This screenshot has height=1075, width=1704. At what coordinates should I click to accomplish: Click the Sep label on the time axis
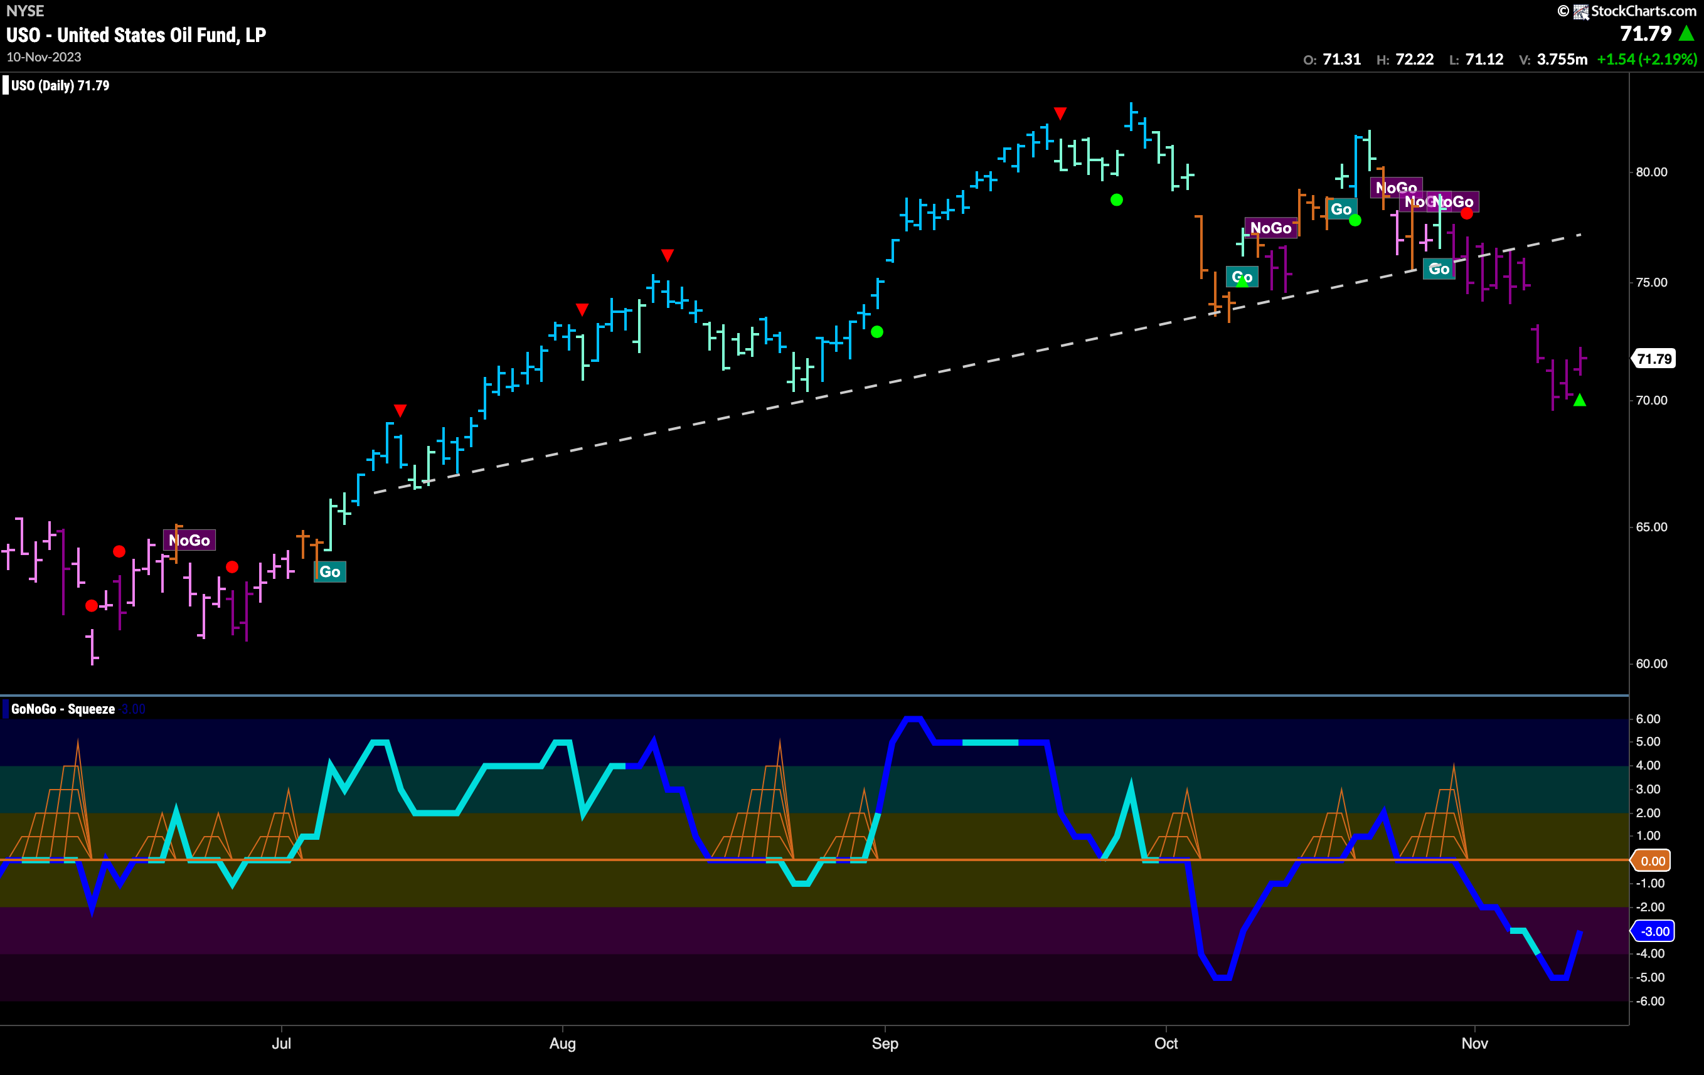[885, 1043]
